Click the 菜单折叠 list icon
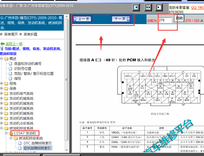The height and width of the screenshot is (156, 204). 20,34
